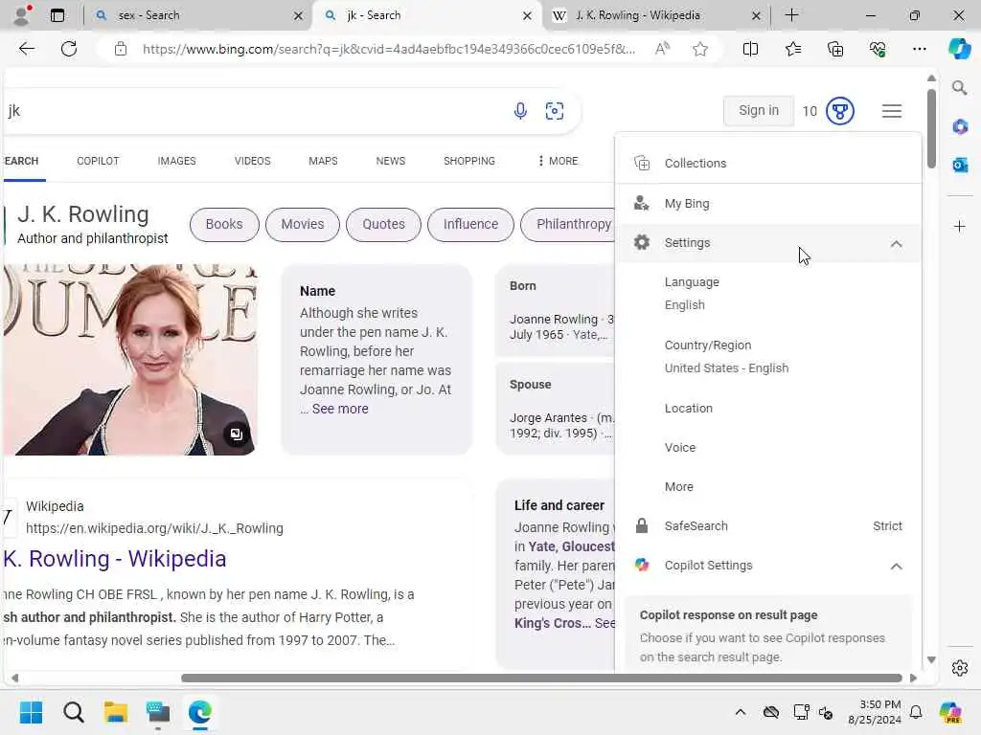Screen dimensions: 981x735
Task: Click the Movies chip
Action: point(302,224)
